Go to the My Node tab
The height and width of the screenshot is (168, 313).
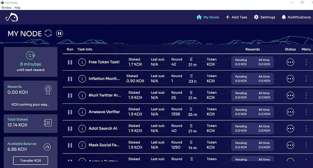coord(208,17)
